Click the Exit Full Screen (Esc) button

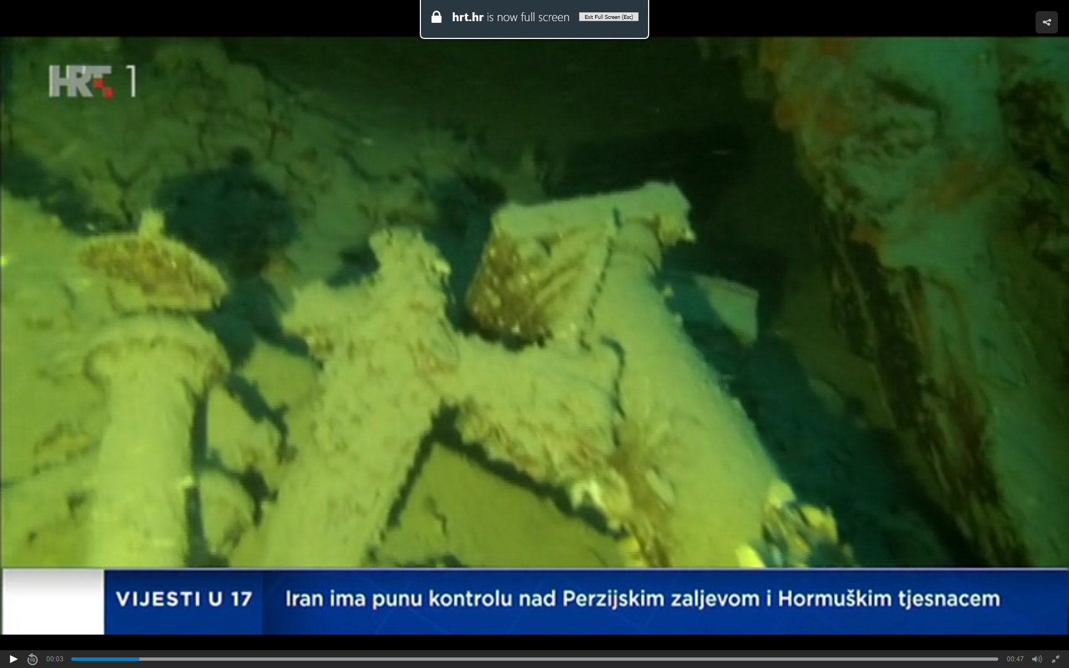(x=609, y=17)
